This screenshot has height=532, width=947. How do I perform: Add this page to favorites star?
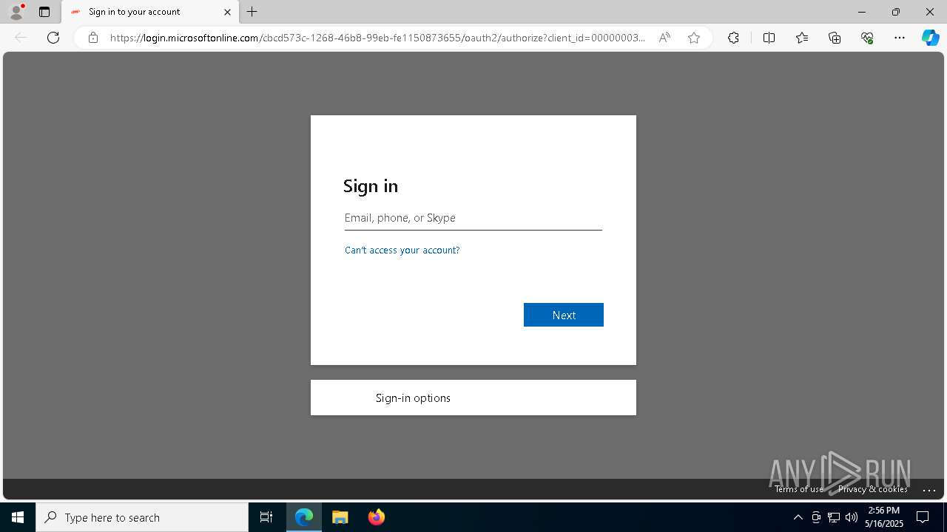(x=694, y=38)
